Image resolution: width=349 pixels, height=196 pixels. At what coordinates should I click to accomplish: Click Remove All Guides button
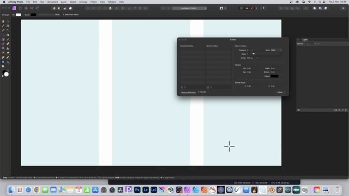click(188, 93)
